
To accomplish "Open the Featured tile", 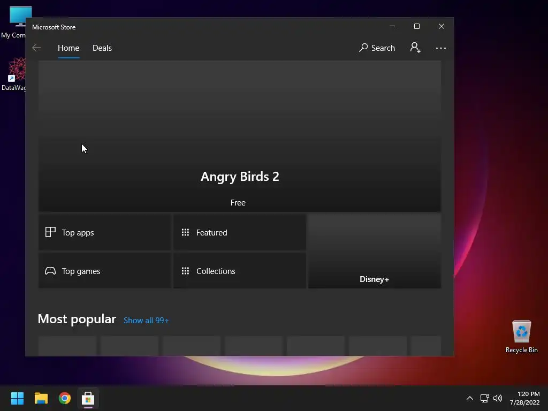I will coord(239,232).
